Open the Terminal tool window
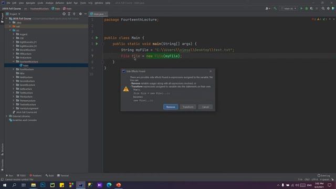Viewport: 336px width, 189px height. [63, 175]
